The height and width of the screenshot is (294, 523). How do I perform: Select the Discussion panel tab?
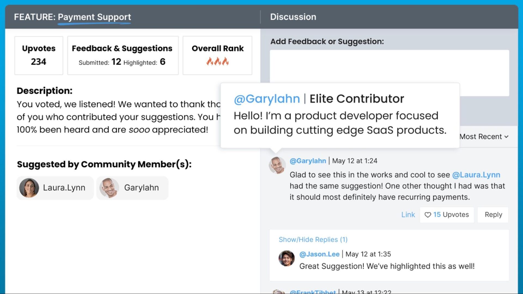(293, 17)
